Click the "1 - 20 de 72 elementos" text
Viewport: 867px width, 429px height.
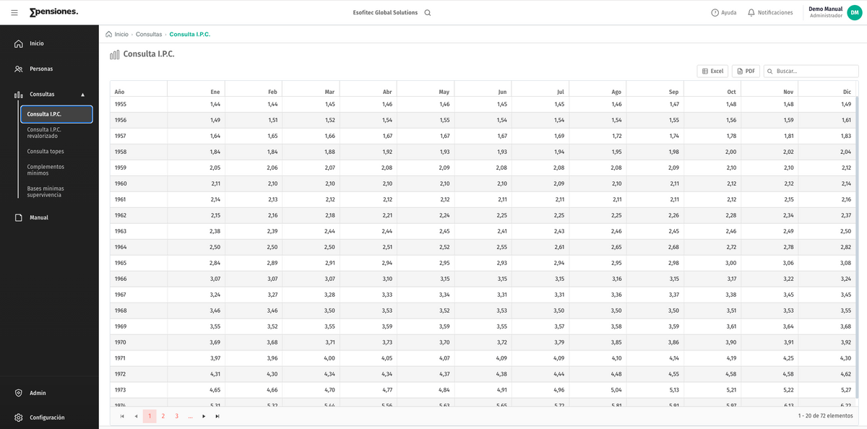coord(825,416)
